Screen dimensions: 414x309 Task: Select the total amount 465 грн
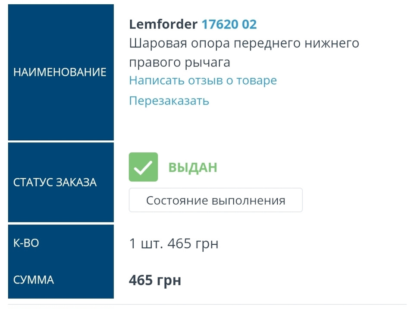155,280
